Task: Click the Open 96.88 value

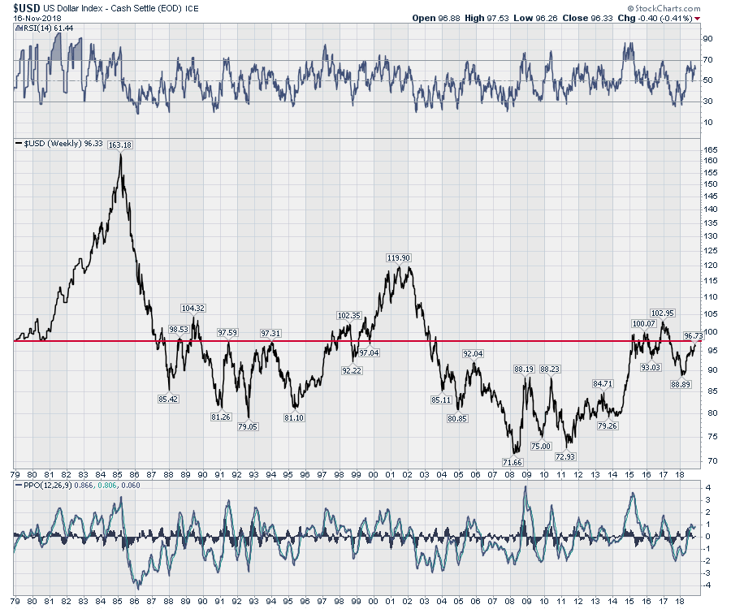Action: pyautogui.click(x=436, y=18)
